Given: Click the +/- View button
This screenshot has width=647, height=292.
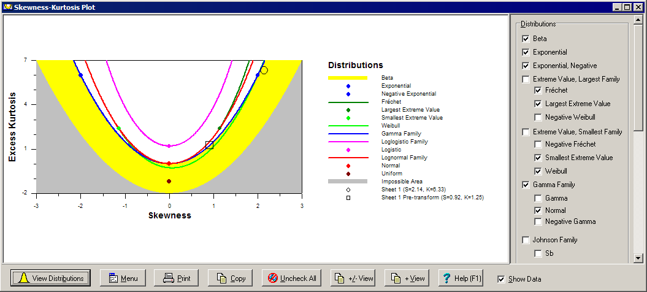Looking at the screenshot, I should click(x=354, y=278).
